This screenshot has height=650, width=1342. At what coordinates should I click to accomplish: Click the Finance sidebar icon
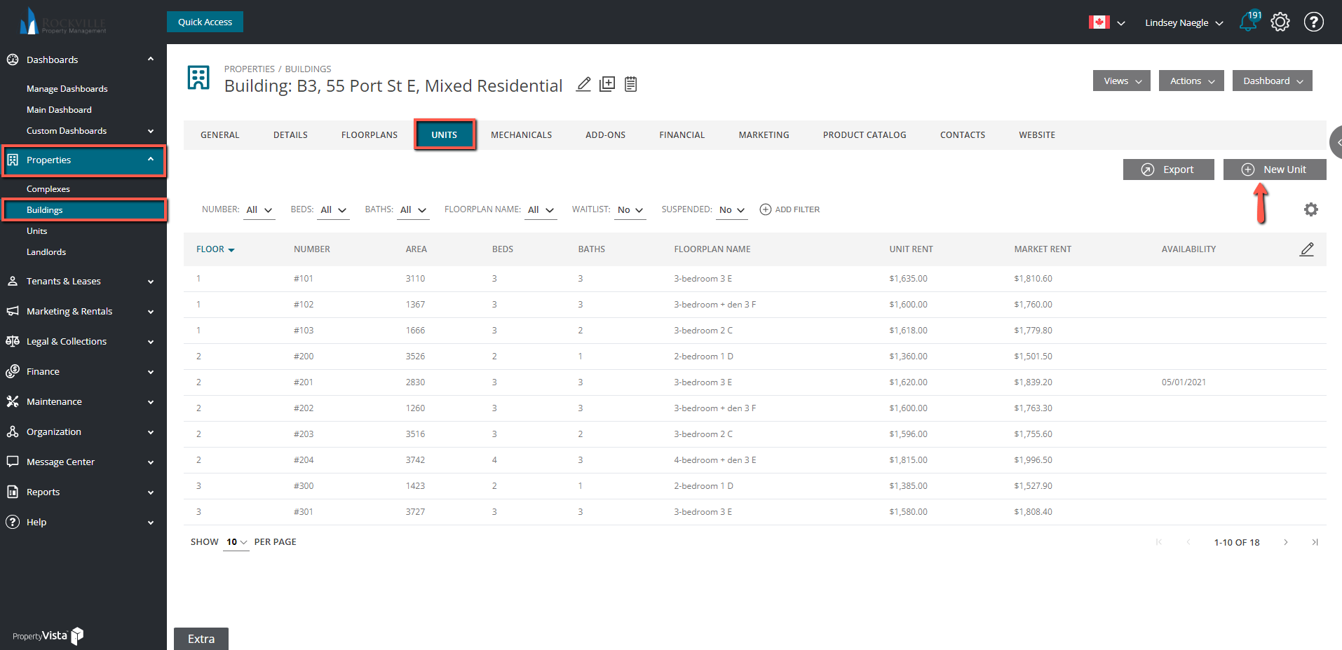(x=13, y=371)
